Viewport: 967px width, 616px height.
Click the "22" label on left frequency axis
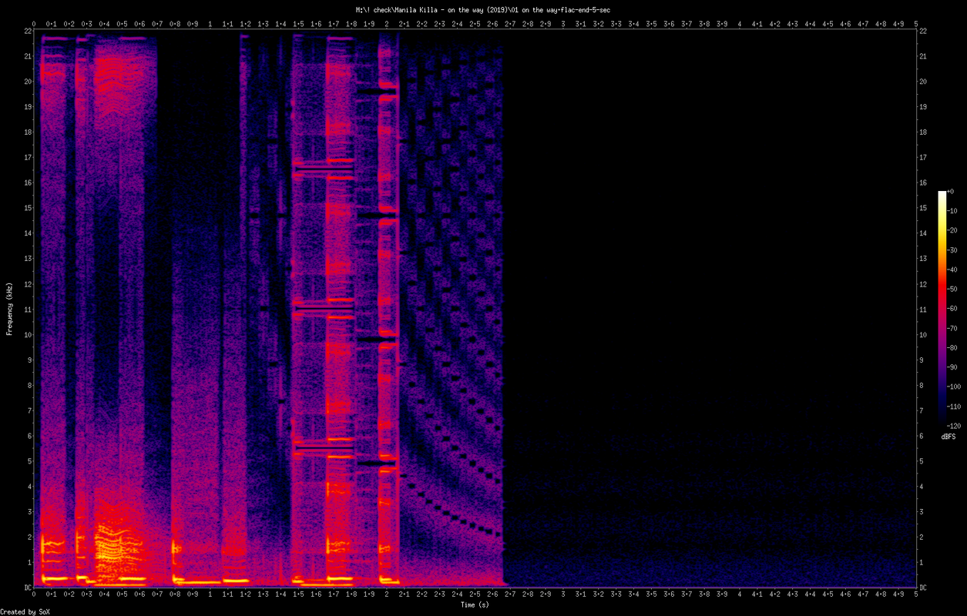(x=27, y=31)
